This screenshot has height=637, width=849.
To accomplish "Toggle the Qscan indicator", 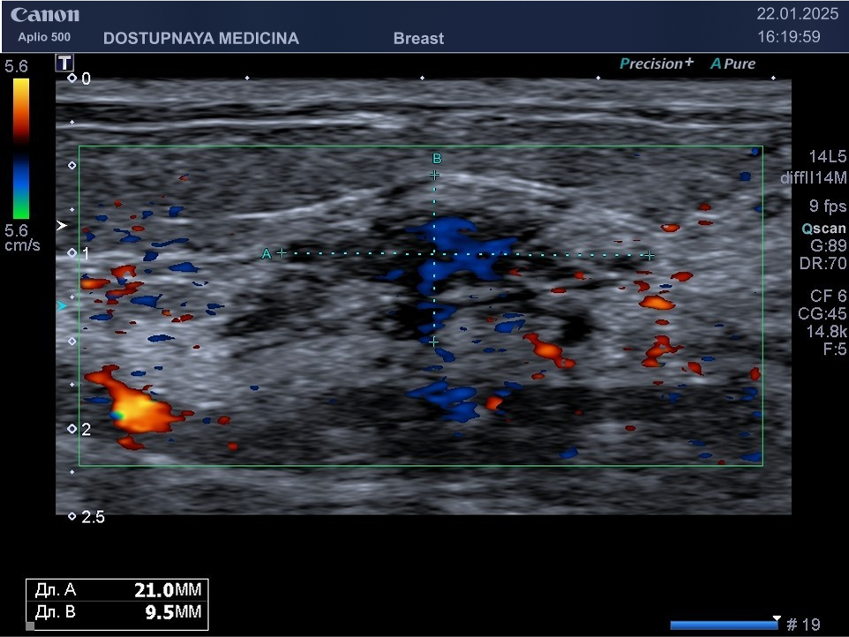I will point(823,227).
